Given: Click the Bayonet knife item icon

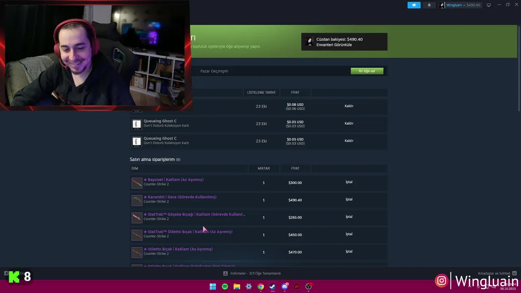Looking at the screenshot, I should coord(137,183).
